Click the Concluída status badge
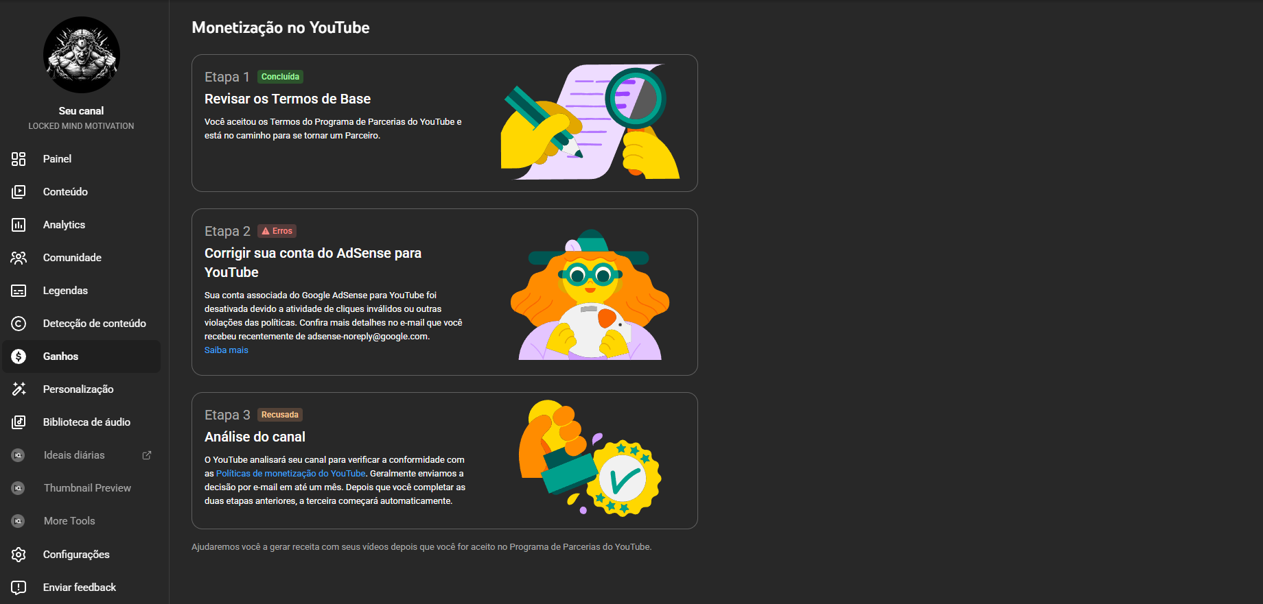Image resolution: width=1263 pixels, height=604 pixels. coord(280,77)
